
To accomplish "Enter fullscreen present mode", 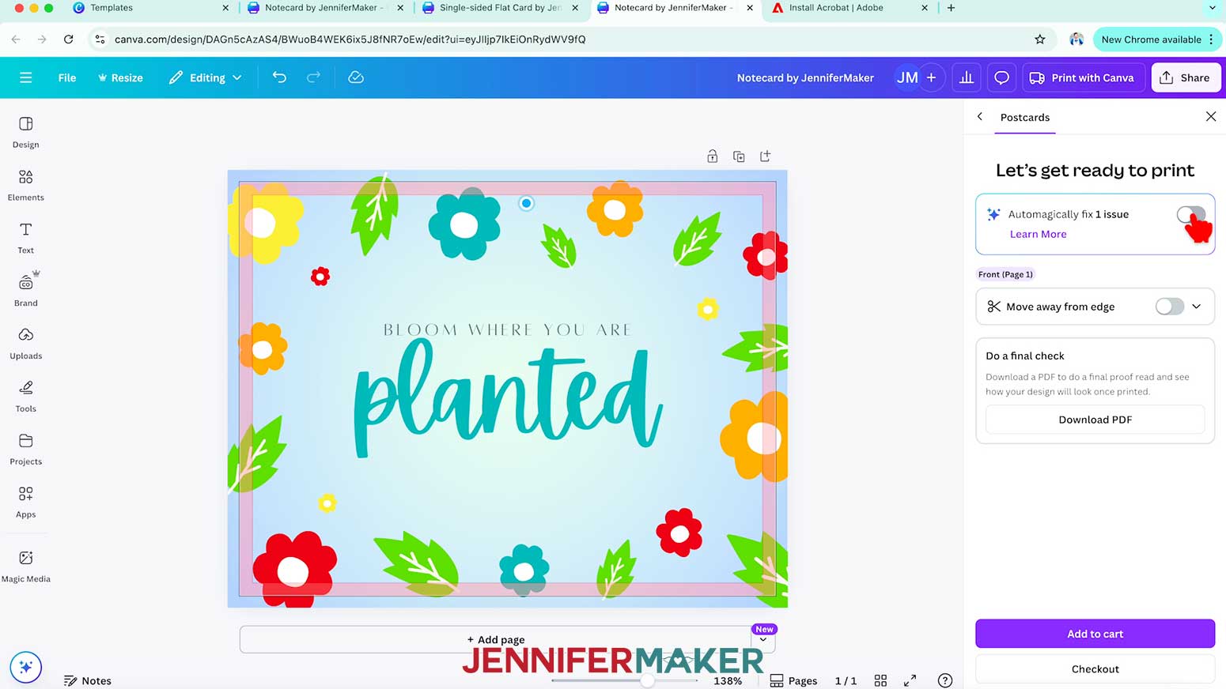I will pos(910,680).
